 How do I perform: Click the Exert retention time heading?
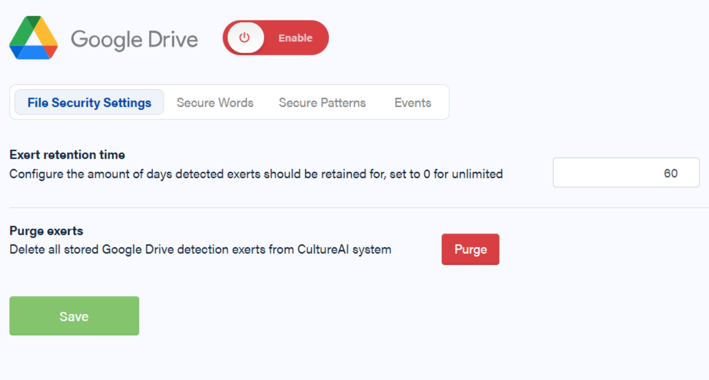67,155
